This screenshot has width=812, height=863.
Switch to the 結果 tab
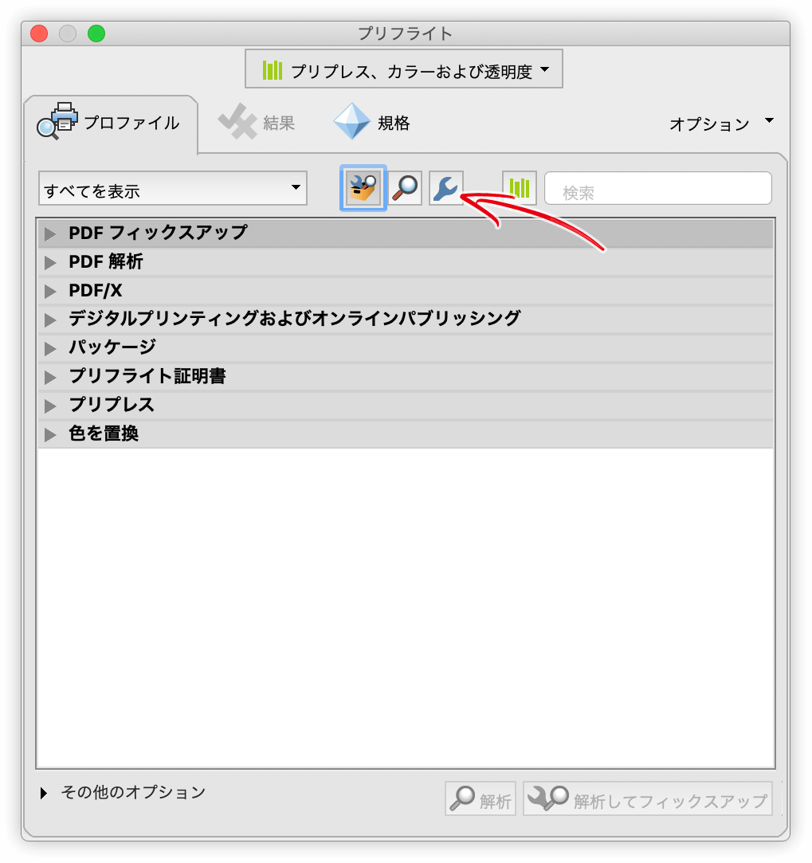click(257, 122)
